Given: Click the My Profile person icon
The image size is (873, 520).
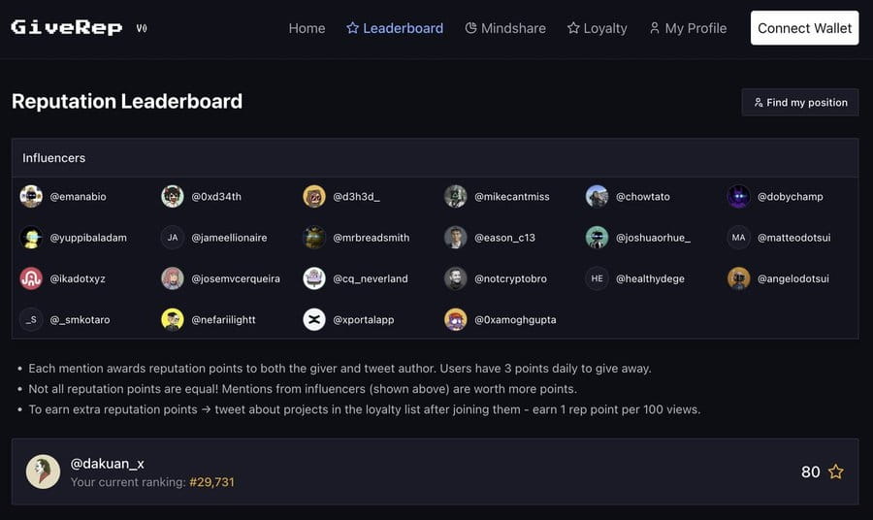Looking at the screenshot, I should click(x=655, y=28).
